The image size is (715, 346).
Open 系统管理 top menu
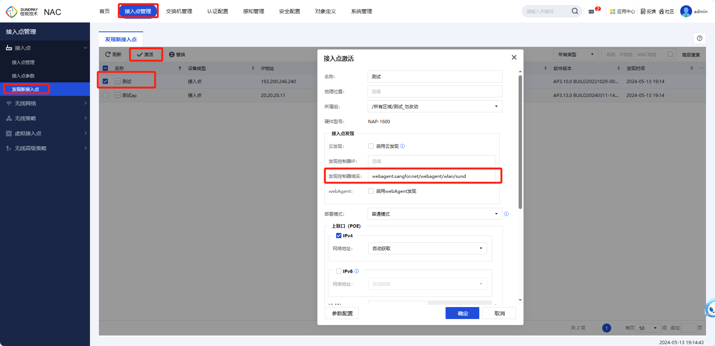(x=362, y=11)
